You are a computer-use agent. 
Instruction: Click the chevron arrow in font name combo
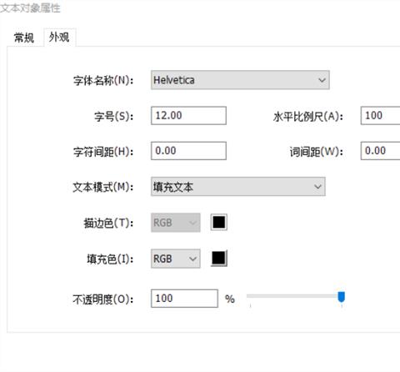tap(322, 80)
